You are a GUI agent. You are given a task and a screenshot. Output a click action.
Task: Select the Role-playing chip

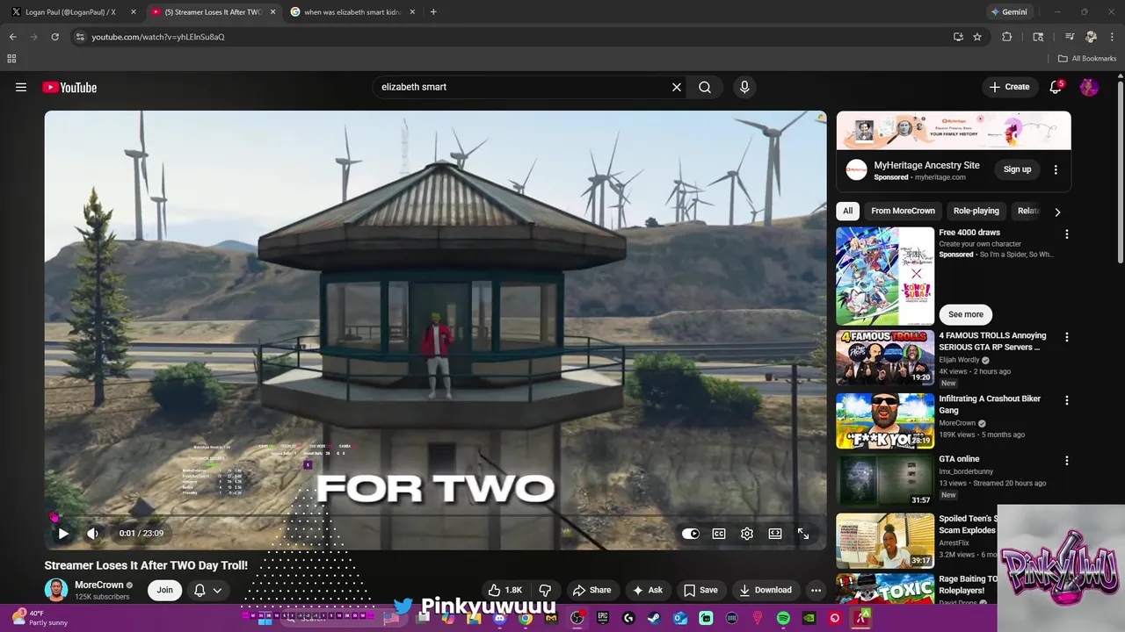coord(976,211)
